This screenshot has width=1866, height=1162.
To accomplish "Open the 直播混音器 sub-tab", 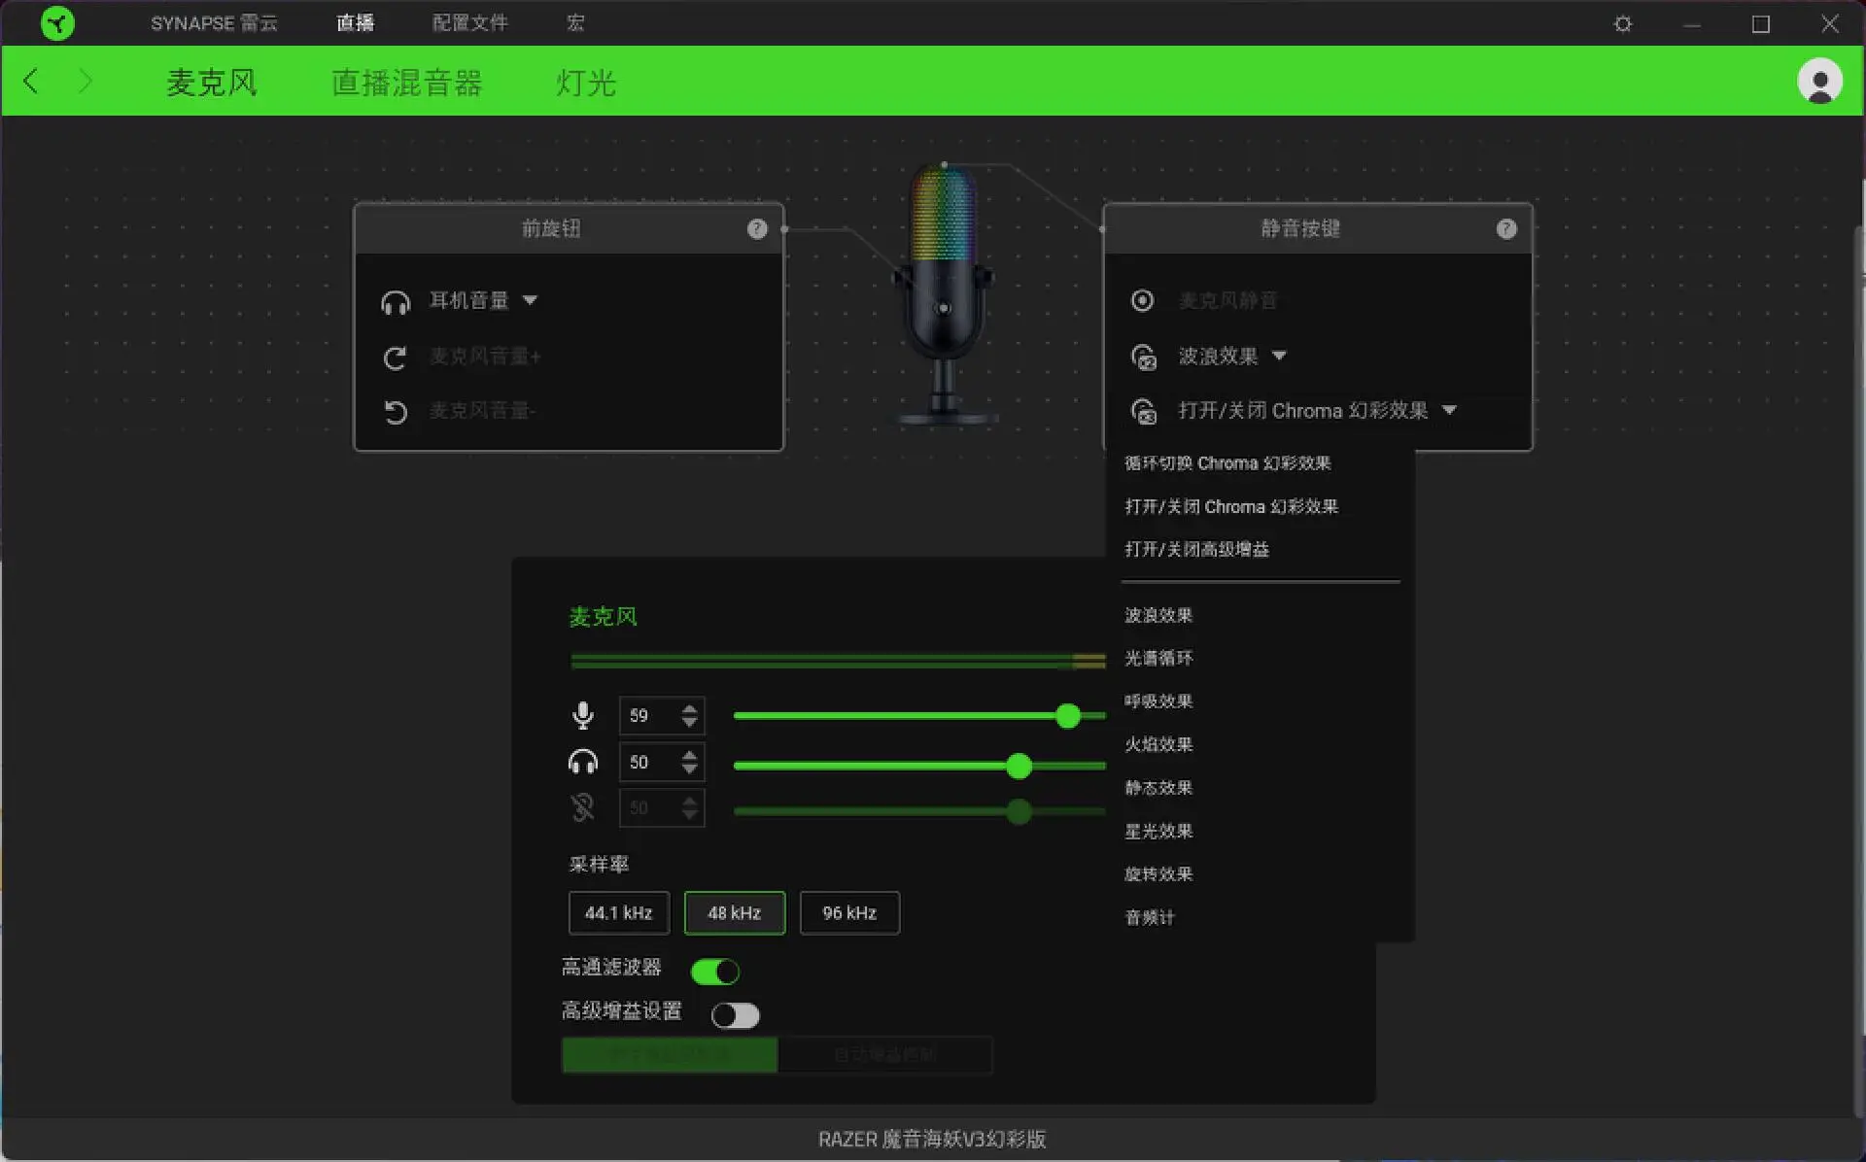I will tap(407, 83).
